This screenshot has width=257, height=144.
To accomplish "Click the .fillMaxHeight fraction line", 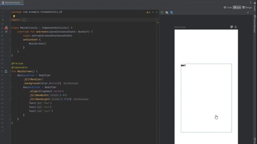I will pyautogui.click(x=50, y=99).
